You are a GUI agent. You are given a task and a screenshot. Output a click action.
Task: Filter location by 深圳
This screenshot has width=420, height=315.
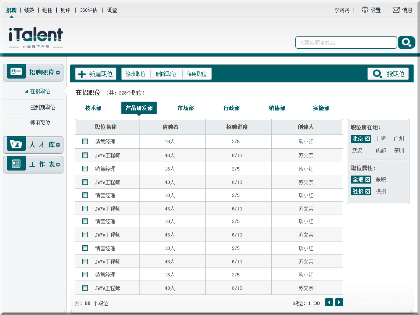(x=399, y=150)
